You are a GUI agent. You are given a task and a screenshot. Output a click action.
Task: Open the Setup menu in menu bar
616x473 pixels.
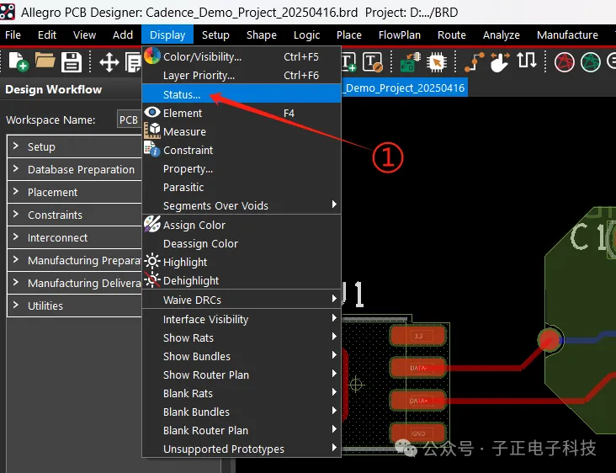[x=215, y=35]
